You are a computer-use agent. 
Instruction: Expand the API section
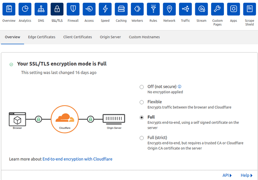click(227, 175)
